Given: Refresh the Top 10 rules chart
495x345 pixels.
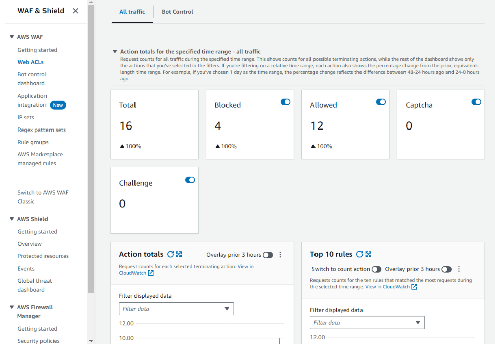Looking at the screenshot, I should [359, 254].
